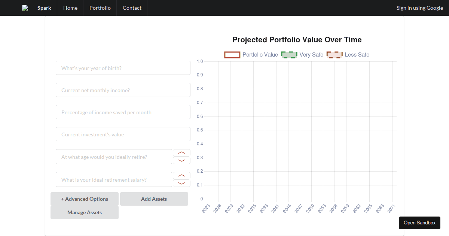Screen dimensions: 449x236
Task: Click the Manage Assets button
Action: pyautogui.click(x=85, y=212)
